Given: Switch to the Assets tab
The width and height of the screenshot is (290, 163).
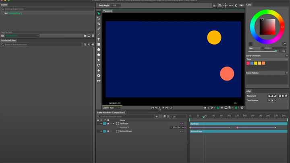Looking at the screenshot, I should 4,4.
